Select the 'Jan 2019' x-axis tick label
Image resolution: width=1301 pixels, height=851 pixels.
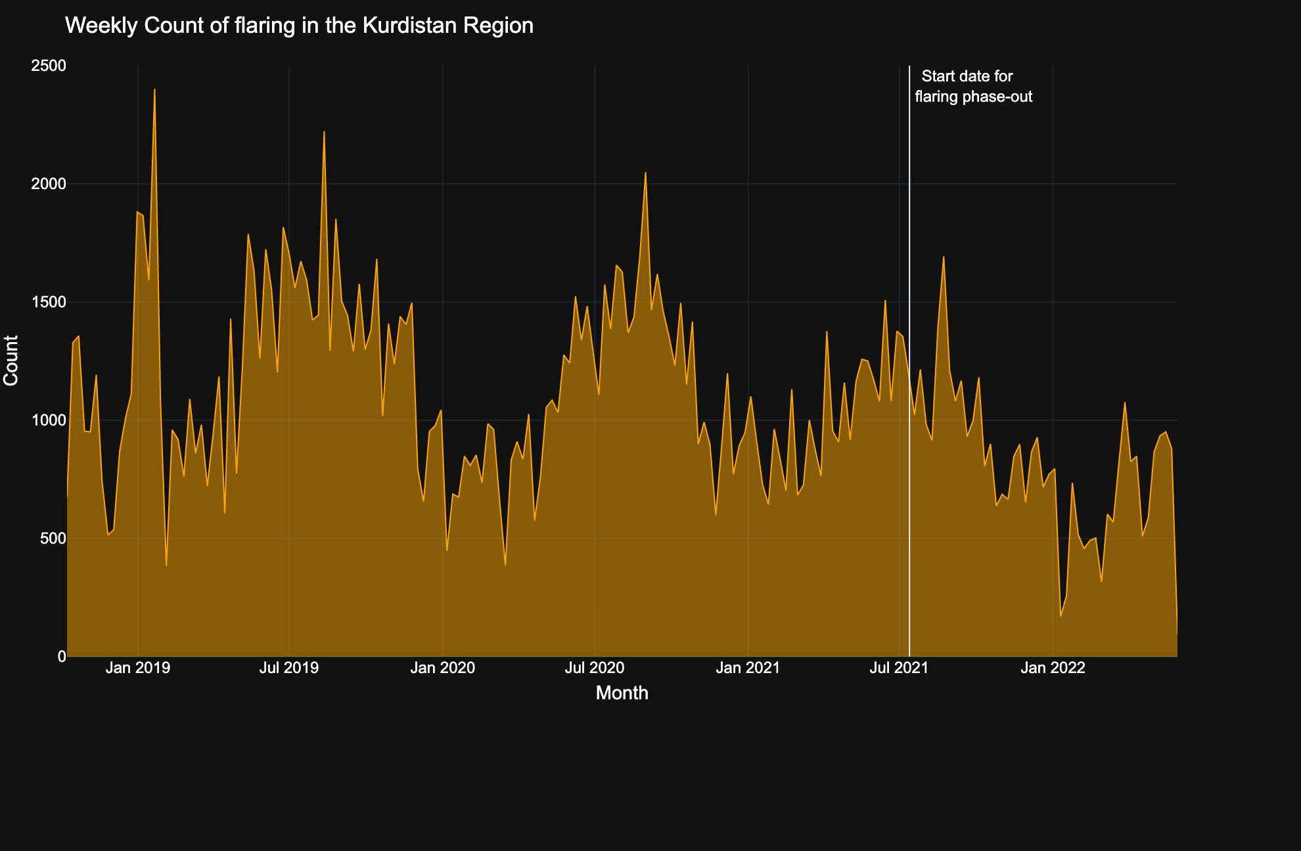click(x=138, y=668)
